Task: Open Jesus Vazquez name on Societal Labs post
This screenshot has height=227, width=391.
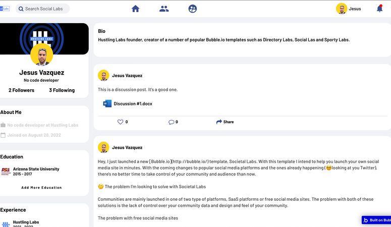Action: coord(127,147)
